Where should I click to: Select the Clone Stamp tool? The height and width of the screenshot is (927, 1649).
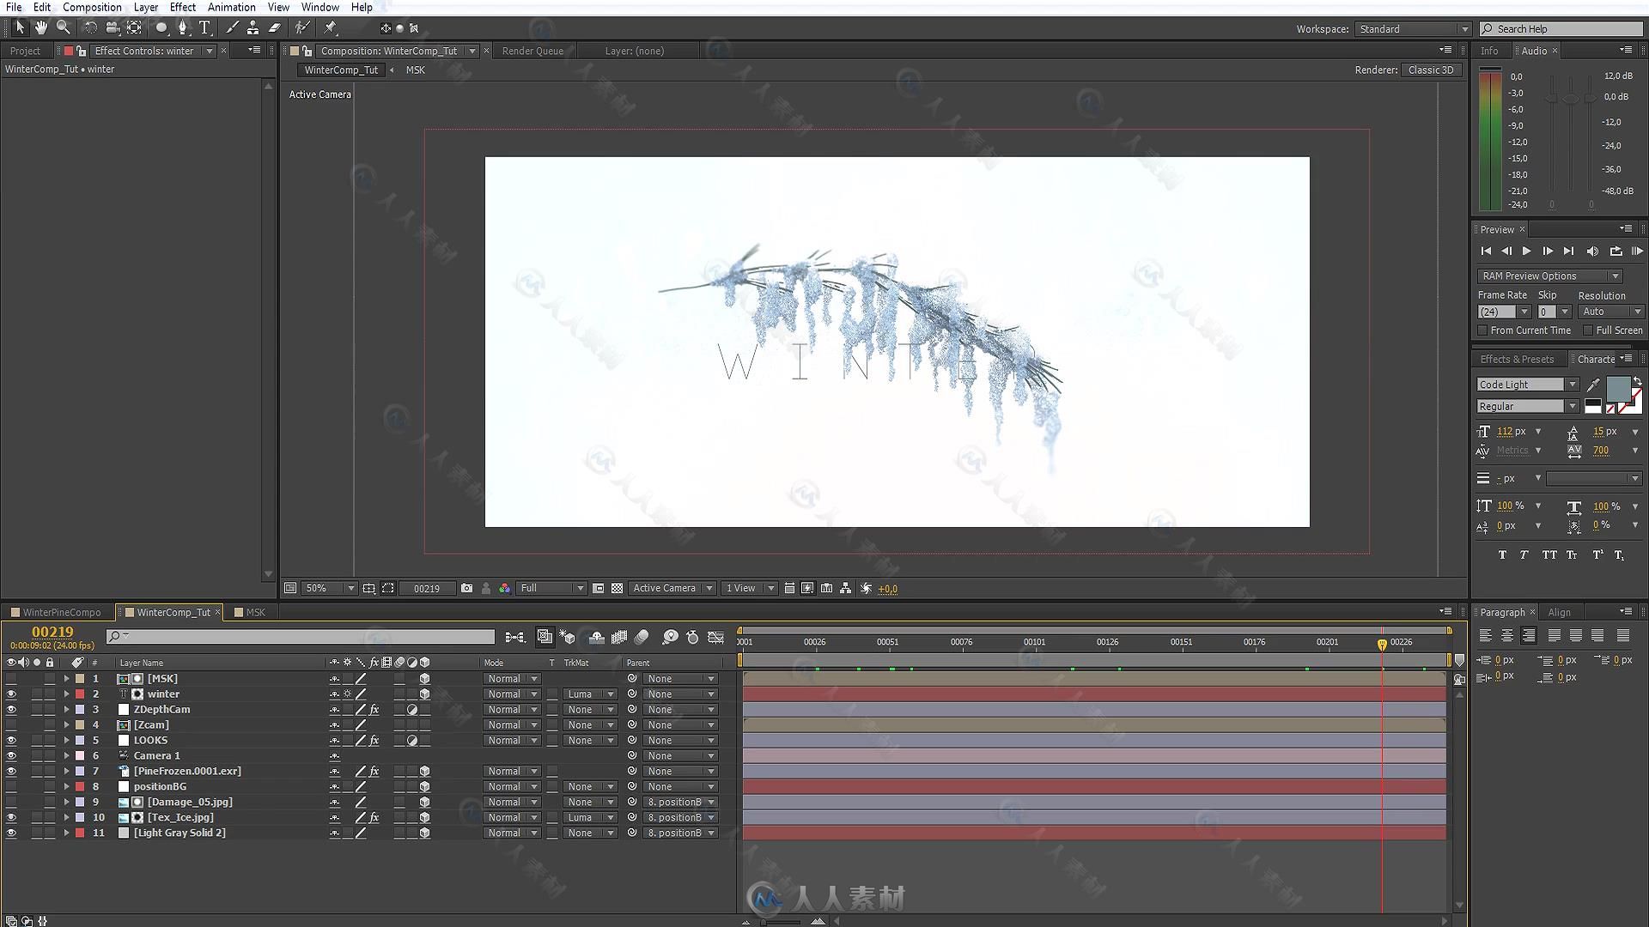pyautogui.click(x=253, y=27)
